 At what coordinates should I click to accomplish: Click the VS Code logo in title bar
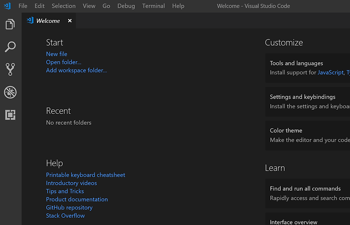pos(7,6)
